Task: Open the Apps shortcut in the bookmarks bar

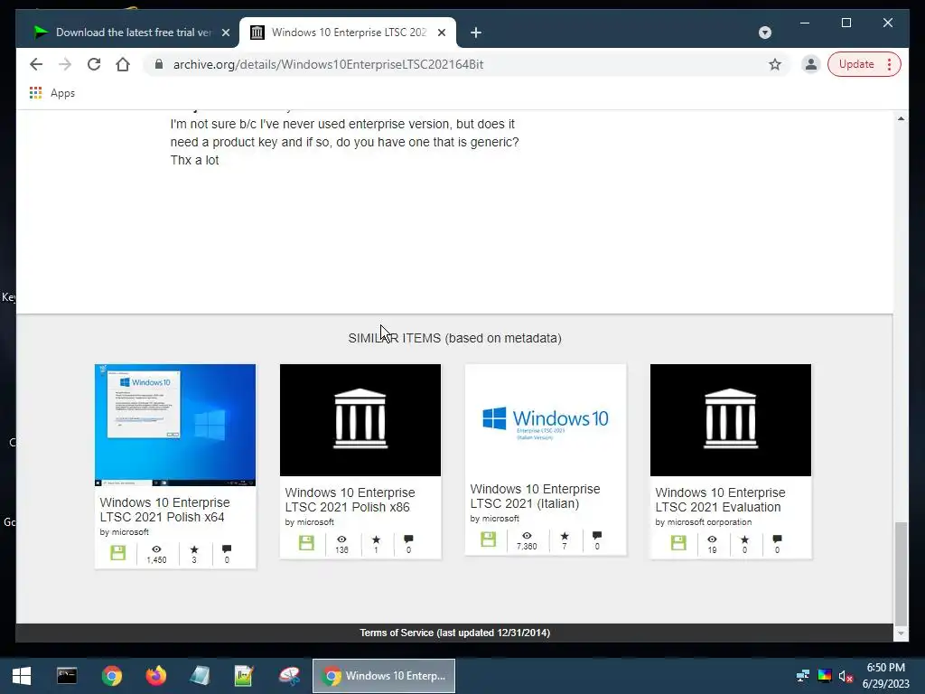Action: click(x=52, y=93)
